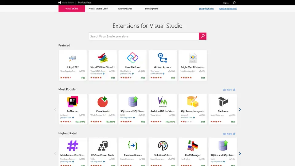Focus the Search Visual Studio extensions field

point(144,36)
